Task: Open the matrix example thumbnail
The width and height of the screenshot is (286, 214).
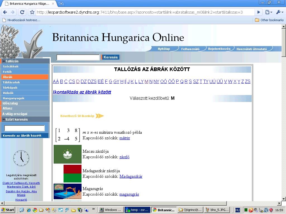Action: click(x=68, y=135)
